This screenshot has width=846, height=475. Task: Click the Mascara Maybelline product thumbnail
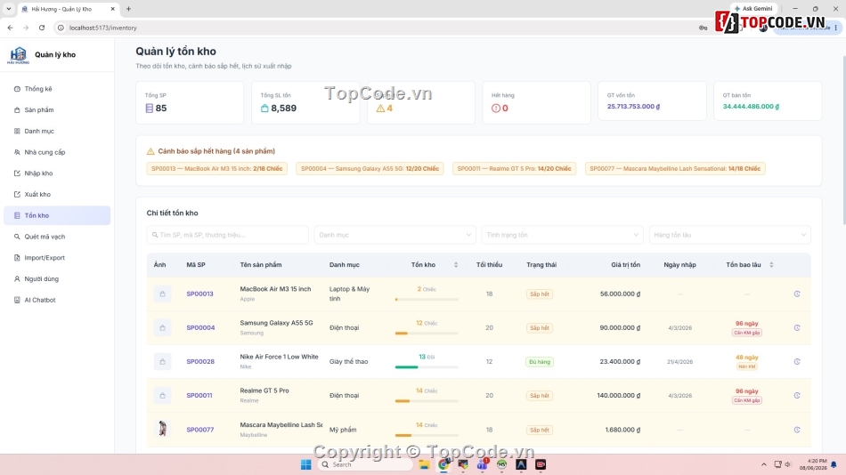point(162,429)
